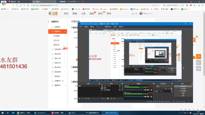Bookmark the page with the star icon in toolbar
Viewport: 205px width, 115px height.
(28, 5)
